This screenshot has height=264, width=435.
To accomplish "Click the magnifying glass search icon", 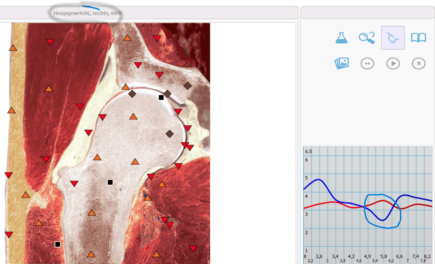I will [367, 38].
